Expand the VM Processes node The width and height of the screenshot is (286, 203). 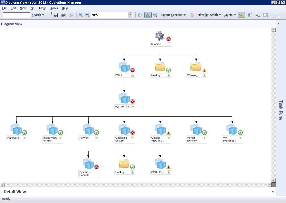[240, 138]
